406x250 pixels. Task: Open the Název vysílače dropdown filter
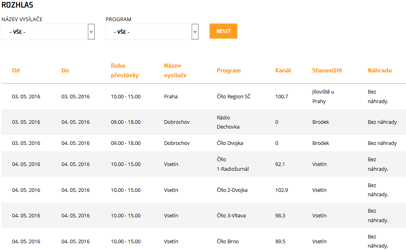pyautogui.click(x=48, y=32)
